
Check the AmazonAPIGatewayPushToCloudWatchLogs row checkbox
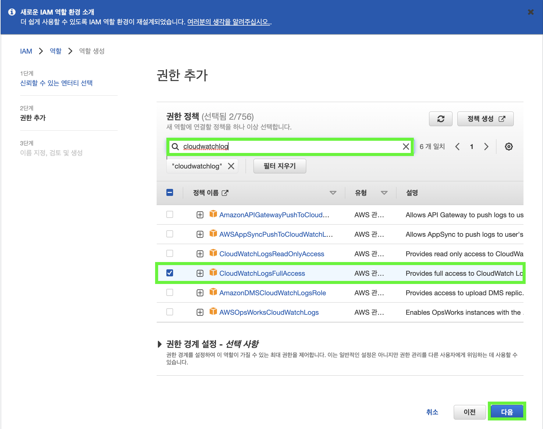[x=170, y=214]
